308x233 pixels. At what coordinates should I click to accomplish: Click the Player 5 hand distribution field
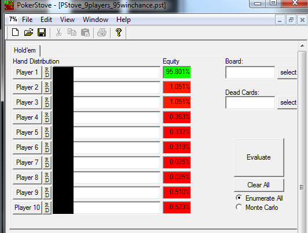point(107,132)
